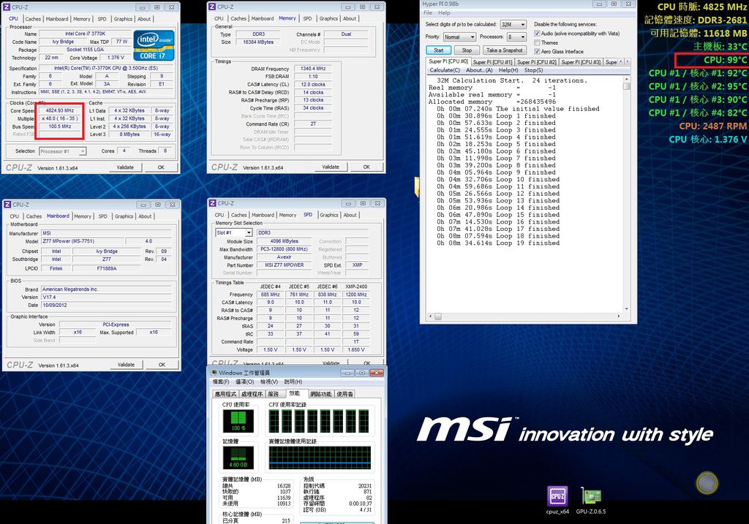Open the Priority dropdown set to Normal
The height and width of the screenshot is (524, 749).
point(459,37)
